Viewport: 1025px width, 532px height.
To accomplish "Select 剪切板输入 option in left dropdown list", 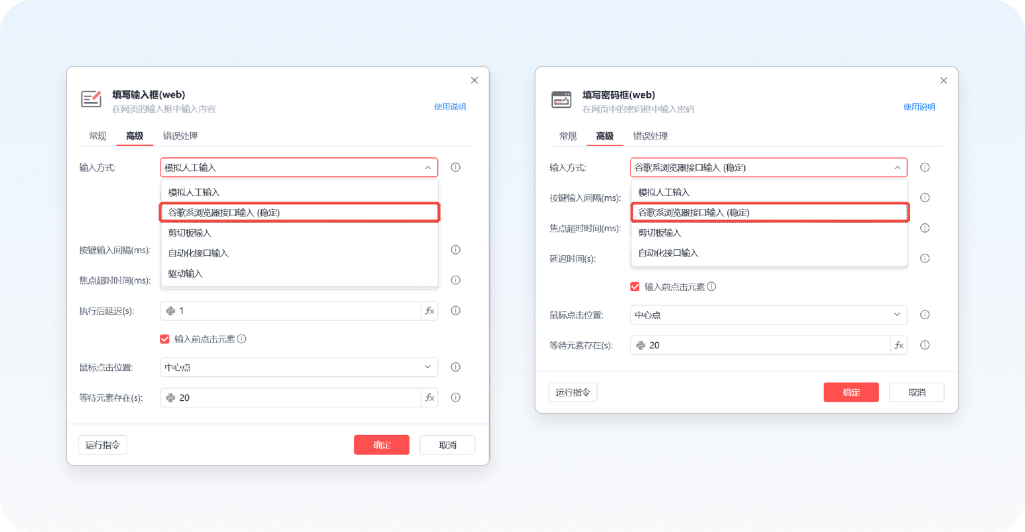I will coord(189,233).
